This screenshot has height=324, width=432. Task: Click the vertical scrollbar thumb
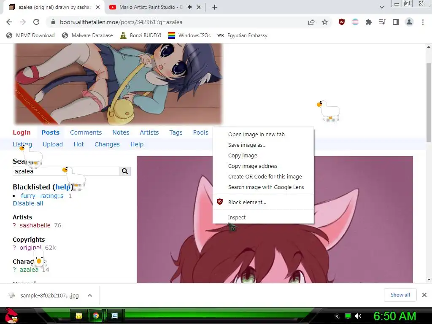coord(429,103)
